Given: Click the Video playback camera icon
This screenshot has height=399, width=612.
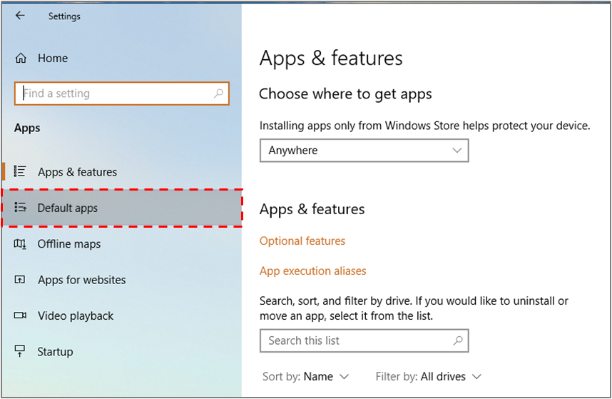Looking at the screenshot, I should (20, 315).
